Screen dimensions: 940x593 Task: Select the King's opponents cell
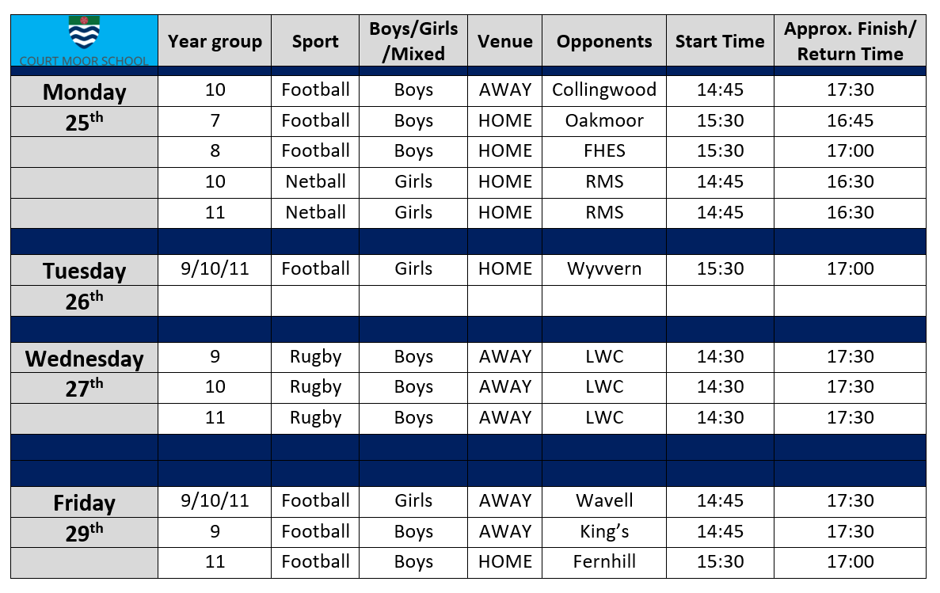[603, 532]
